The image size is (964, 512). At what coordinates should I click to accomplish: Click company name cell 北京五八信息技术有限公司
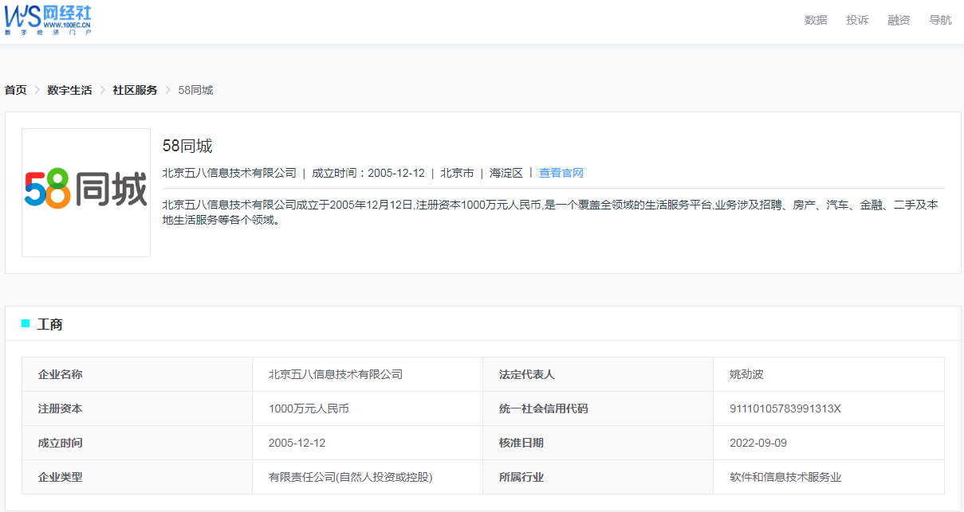coord(335,374)
